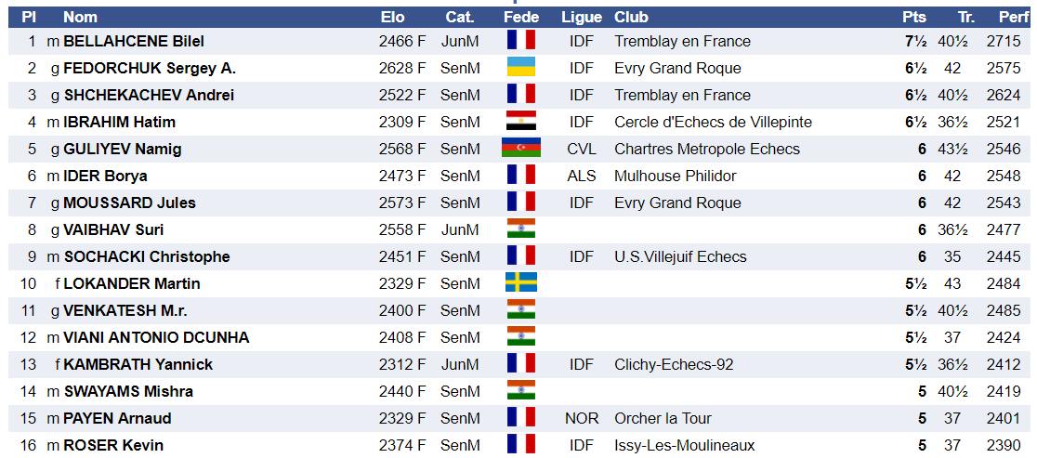Image resolution: width=1037 pixels, height=458 pixels.
Task: Select the Elo column header
Action: (393, 18)
